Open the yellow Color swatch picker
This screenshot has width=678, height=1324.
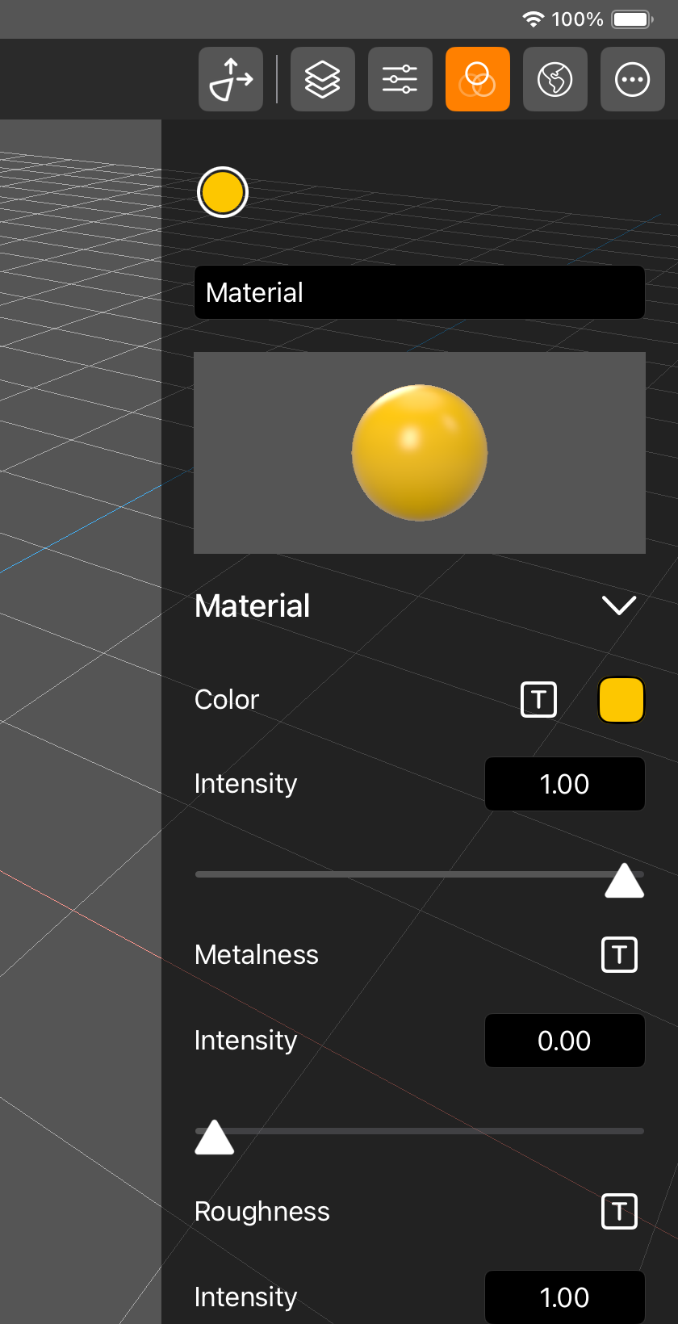(621, 699)
